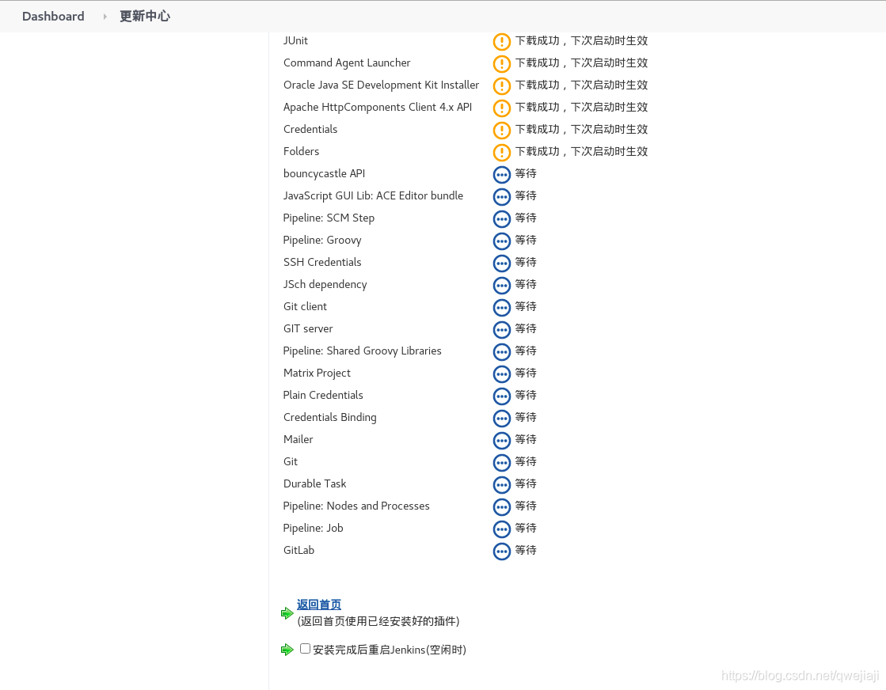Select Matrix Project name
Image resolution: width=886 pixels, height=690 pixels.
coord(317,373)
